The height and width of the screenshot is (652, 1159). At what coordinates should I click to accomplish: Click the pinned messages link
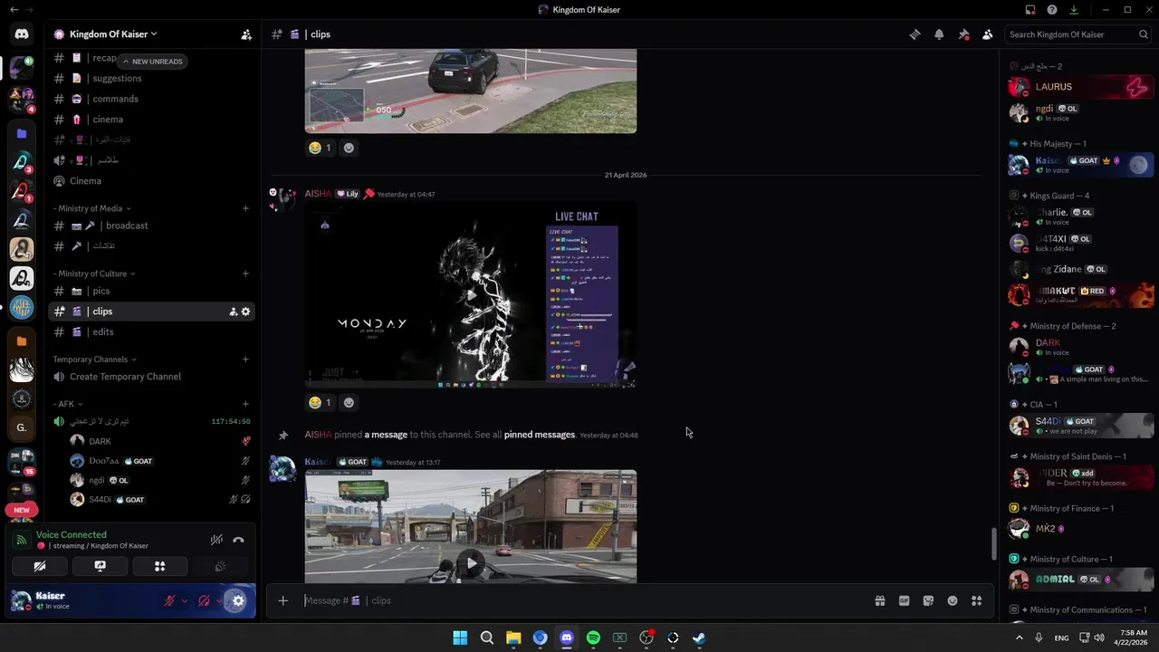[x=540, y=435]
